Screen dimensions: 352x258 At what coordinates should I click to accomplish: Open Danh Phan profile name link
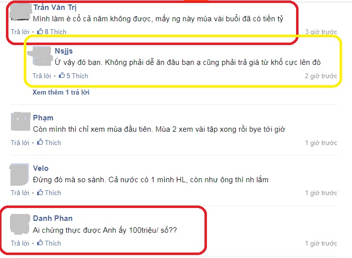53,218
